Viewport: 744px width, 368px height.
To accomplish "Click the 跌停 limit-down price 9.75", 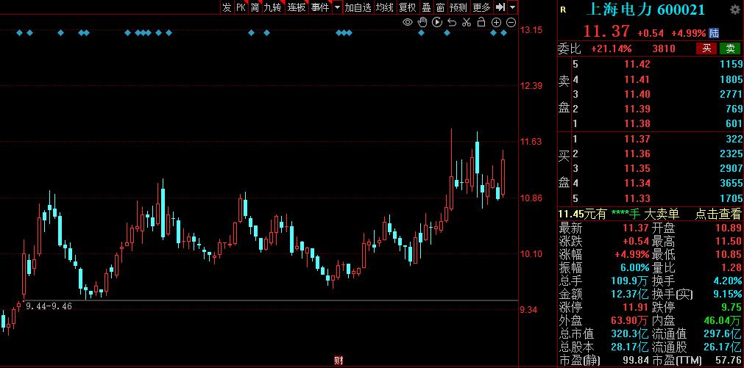I will 732,307.
